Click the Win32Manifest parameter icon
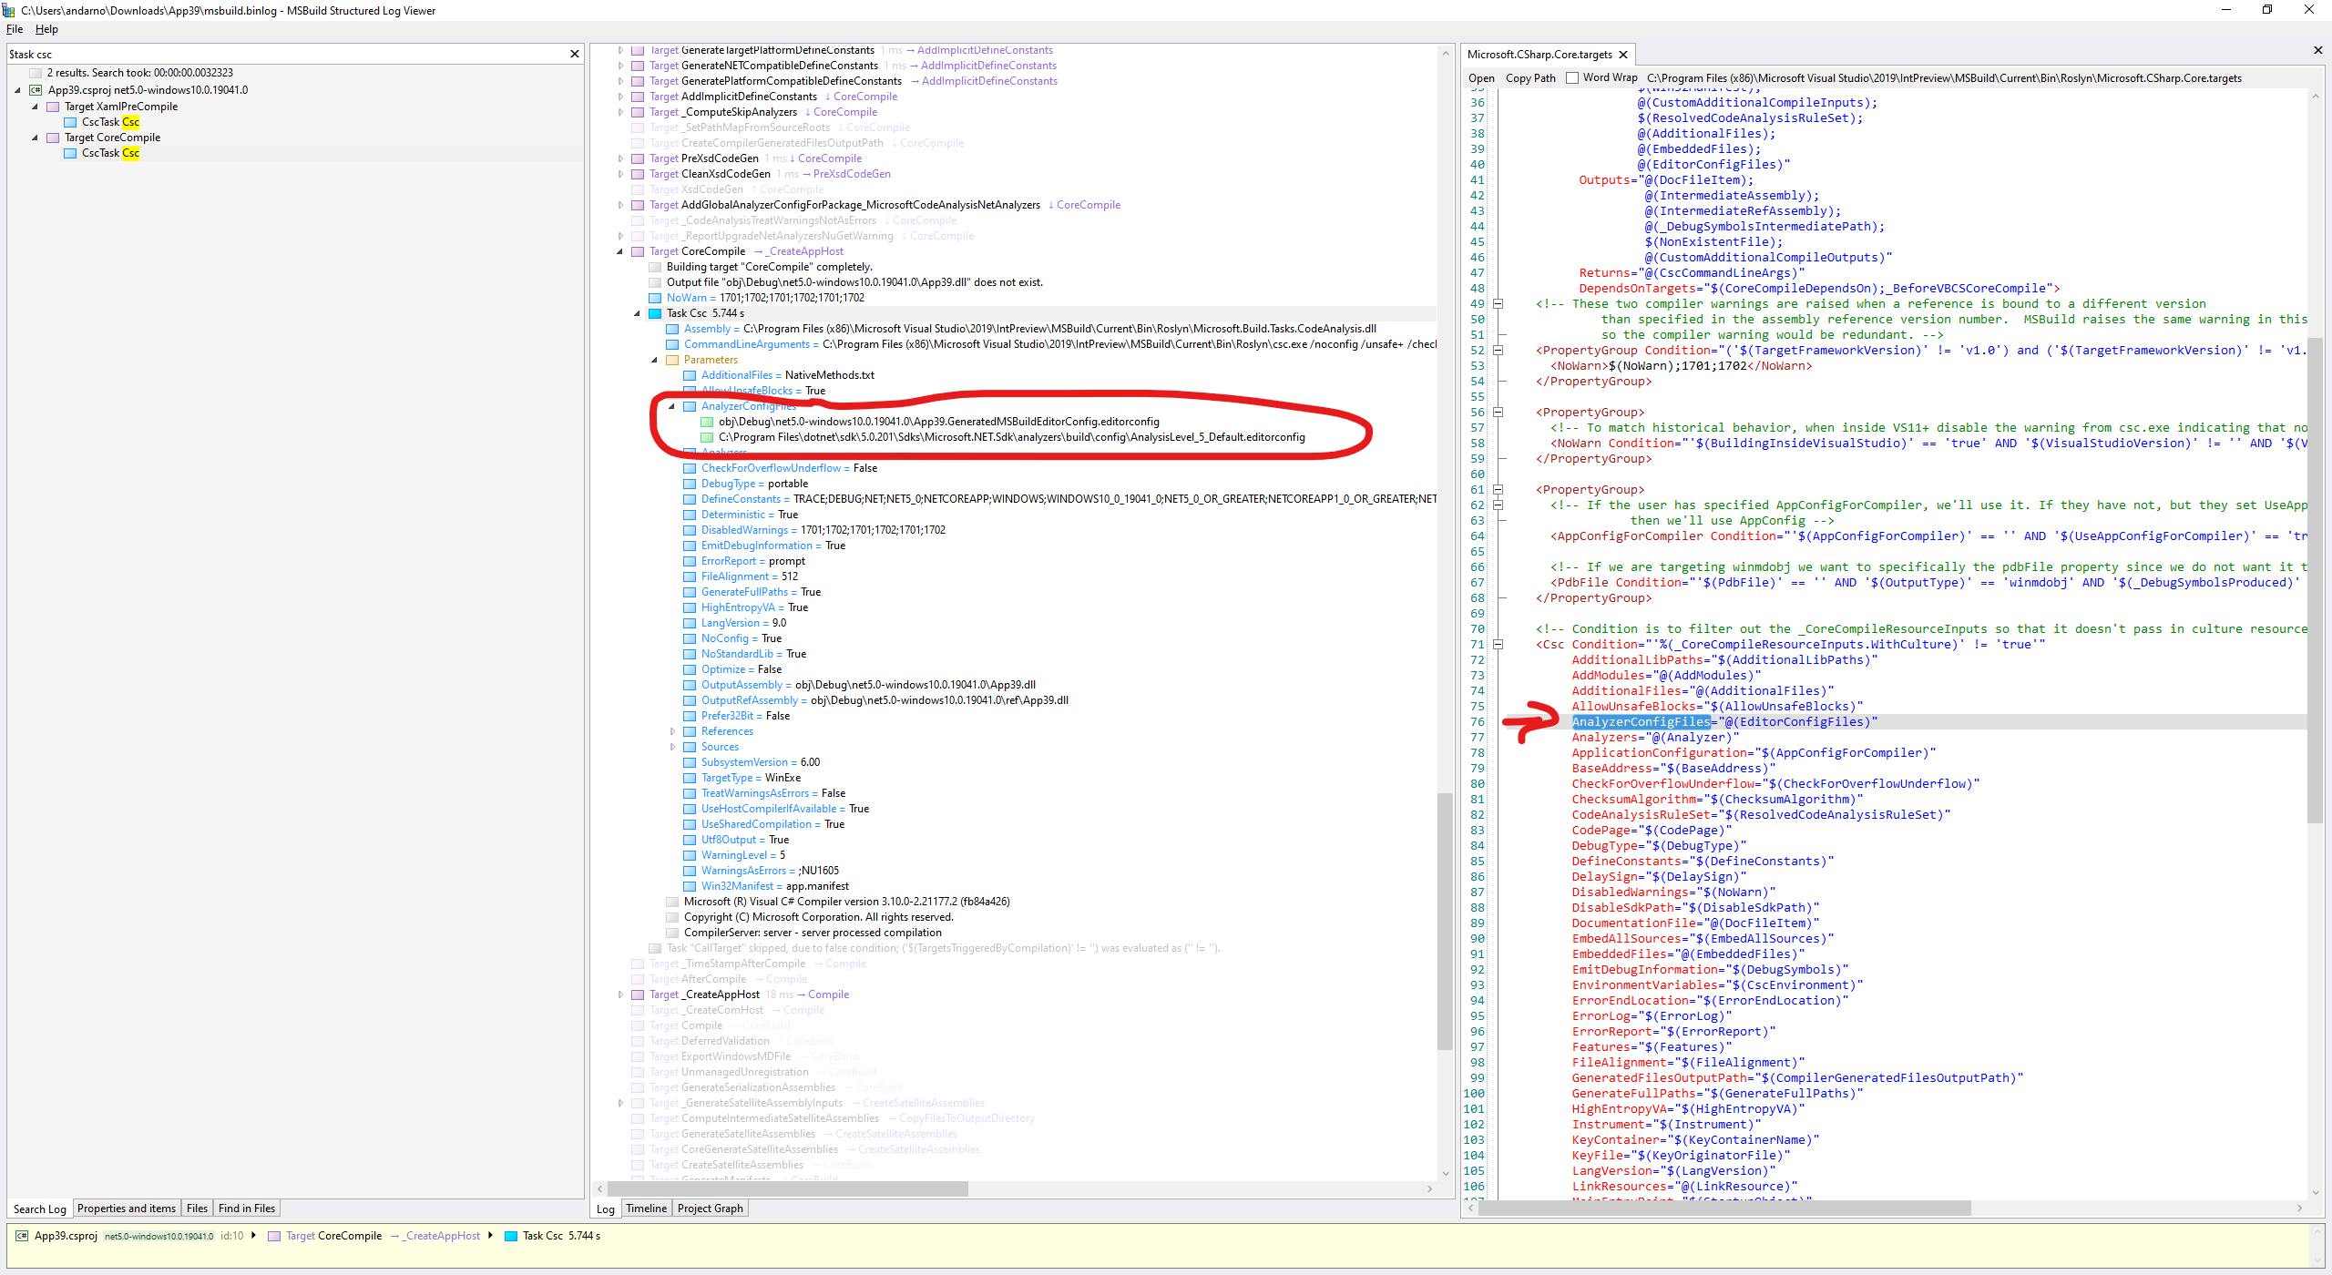 click(x=690, y=886)
